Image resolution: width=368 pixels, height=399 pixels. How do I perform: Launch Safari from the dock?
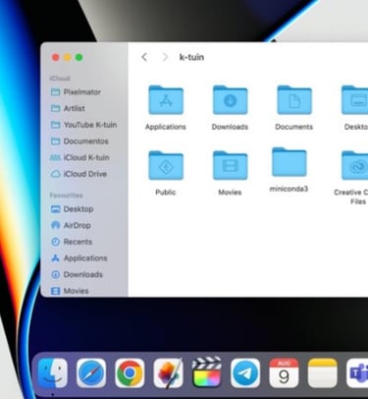[91, 373]
